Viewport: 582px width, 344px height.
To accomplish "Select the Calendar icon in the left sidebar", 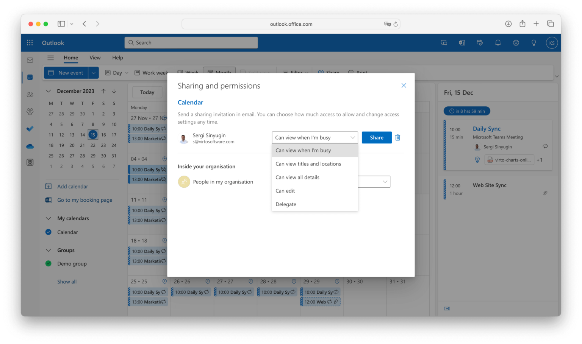I will 30,77.
